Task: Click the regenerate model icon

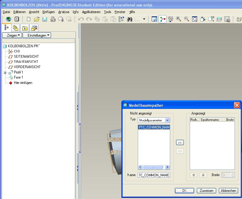Action: point(121,19)
